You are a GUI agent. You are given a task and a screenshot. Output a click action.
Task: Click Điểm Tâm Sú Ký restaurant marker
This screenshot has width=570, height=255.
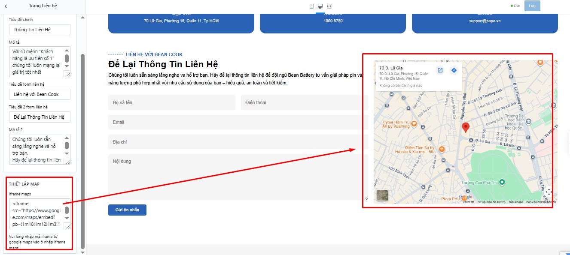pos(442,150)
